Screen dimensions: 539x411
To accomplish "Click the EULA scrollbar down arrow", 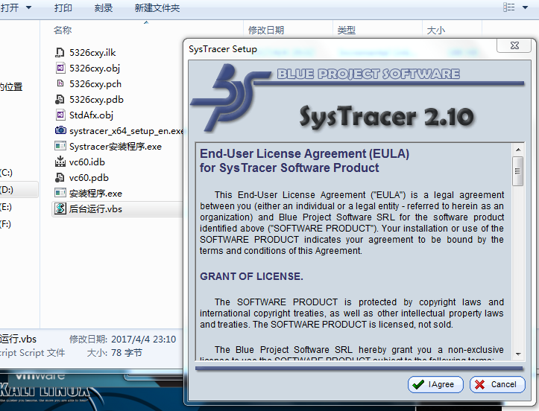I will (518, 354).
